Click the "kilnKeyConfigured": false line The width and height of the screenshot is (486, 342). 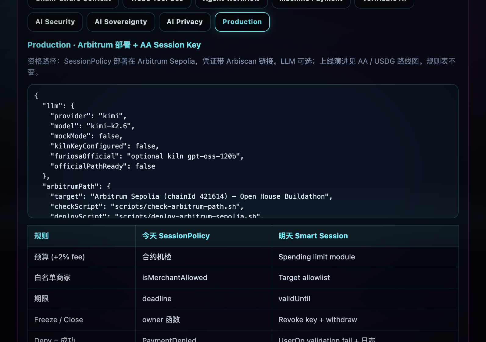pyautogui.click(x=104, y=146)
